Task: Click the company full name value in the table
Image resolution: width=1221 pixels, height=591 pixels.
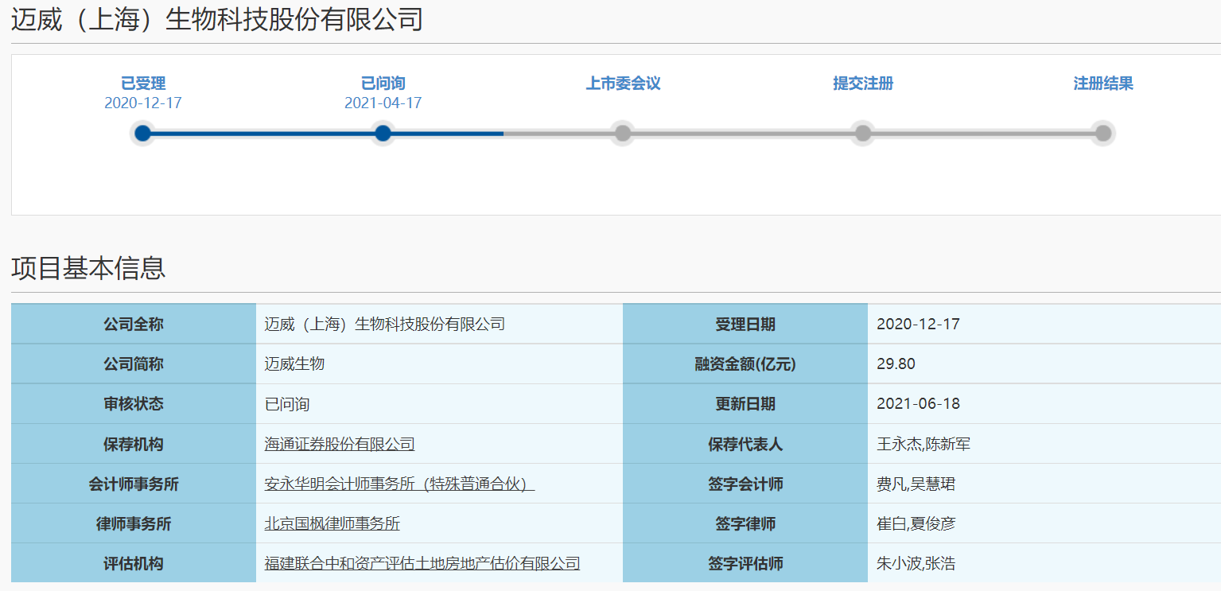Action: tap(385, 325)
